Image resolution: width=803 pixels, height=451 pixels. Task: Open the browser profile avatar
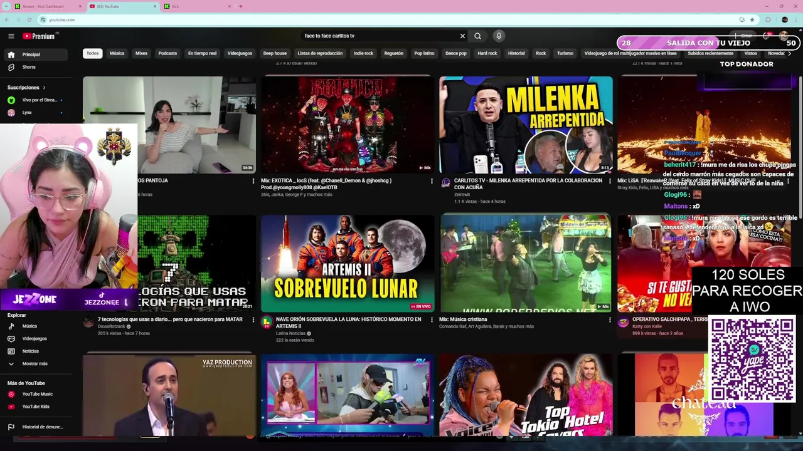pos(785,19)
